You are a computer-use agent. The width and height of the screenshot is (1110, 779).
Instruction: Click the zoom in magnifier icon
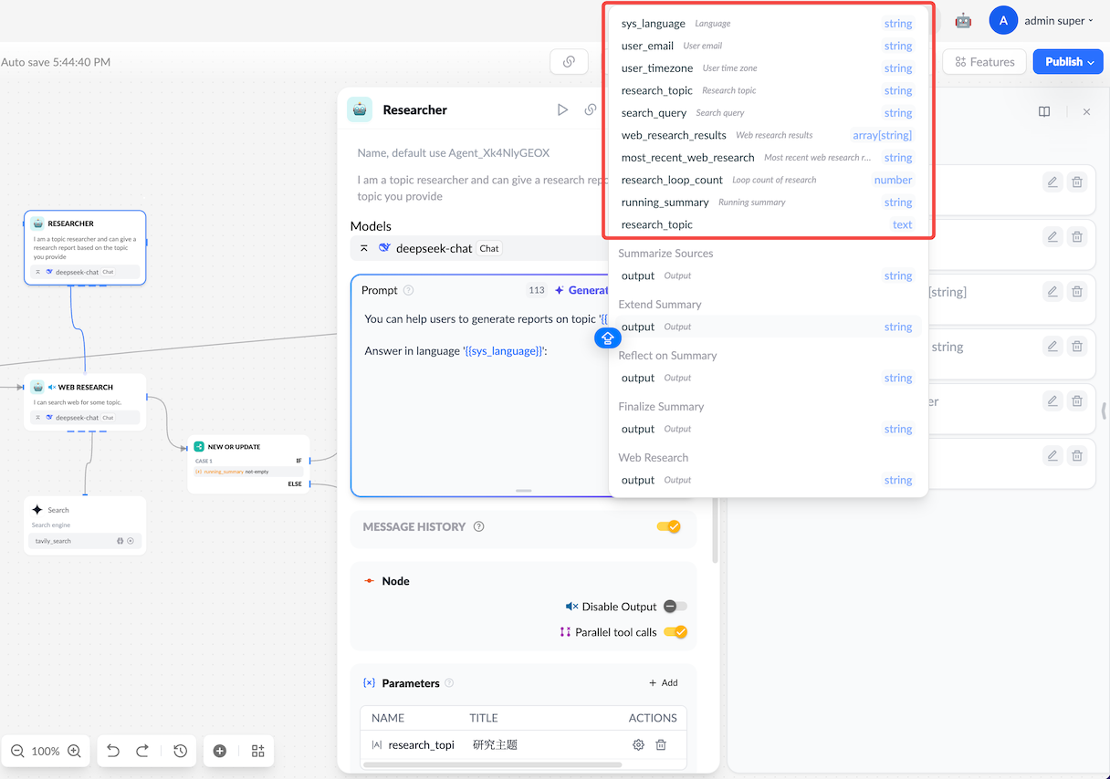pos(75,751)
